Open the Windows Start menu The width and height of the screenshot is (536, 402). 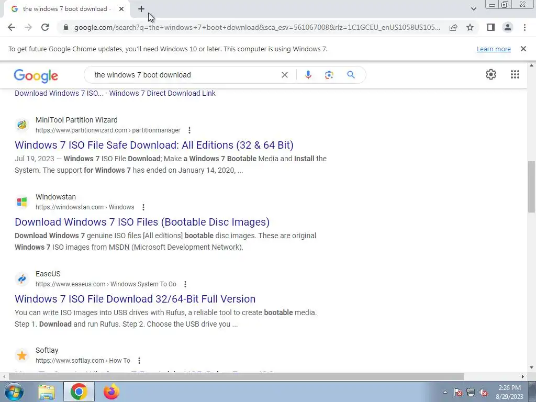[x=14, y=392]
